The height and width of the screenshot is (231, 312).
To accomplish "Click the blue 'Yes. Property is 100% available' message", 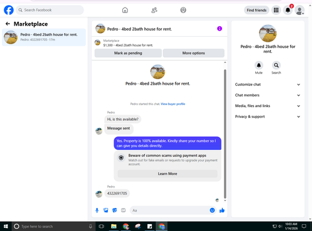I will 167,143.
